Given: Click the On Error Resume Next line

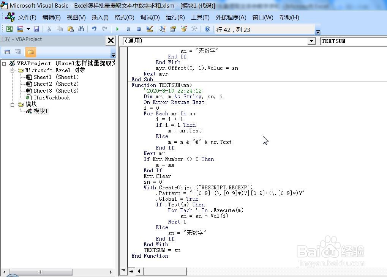Looking at the screenshot, I should pos(174,102).
